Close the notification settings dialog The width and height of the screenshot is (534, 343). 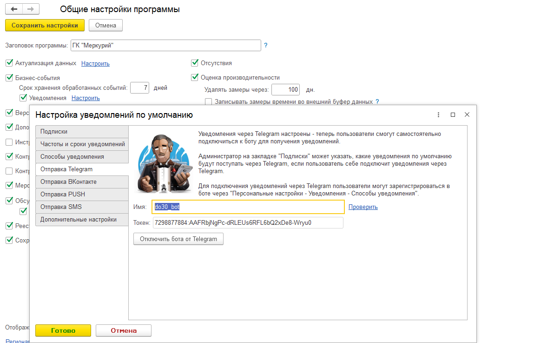pos(467,115)
